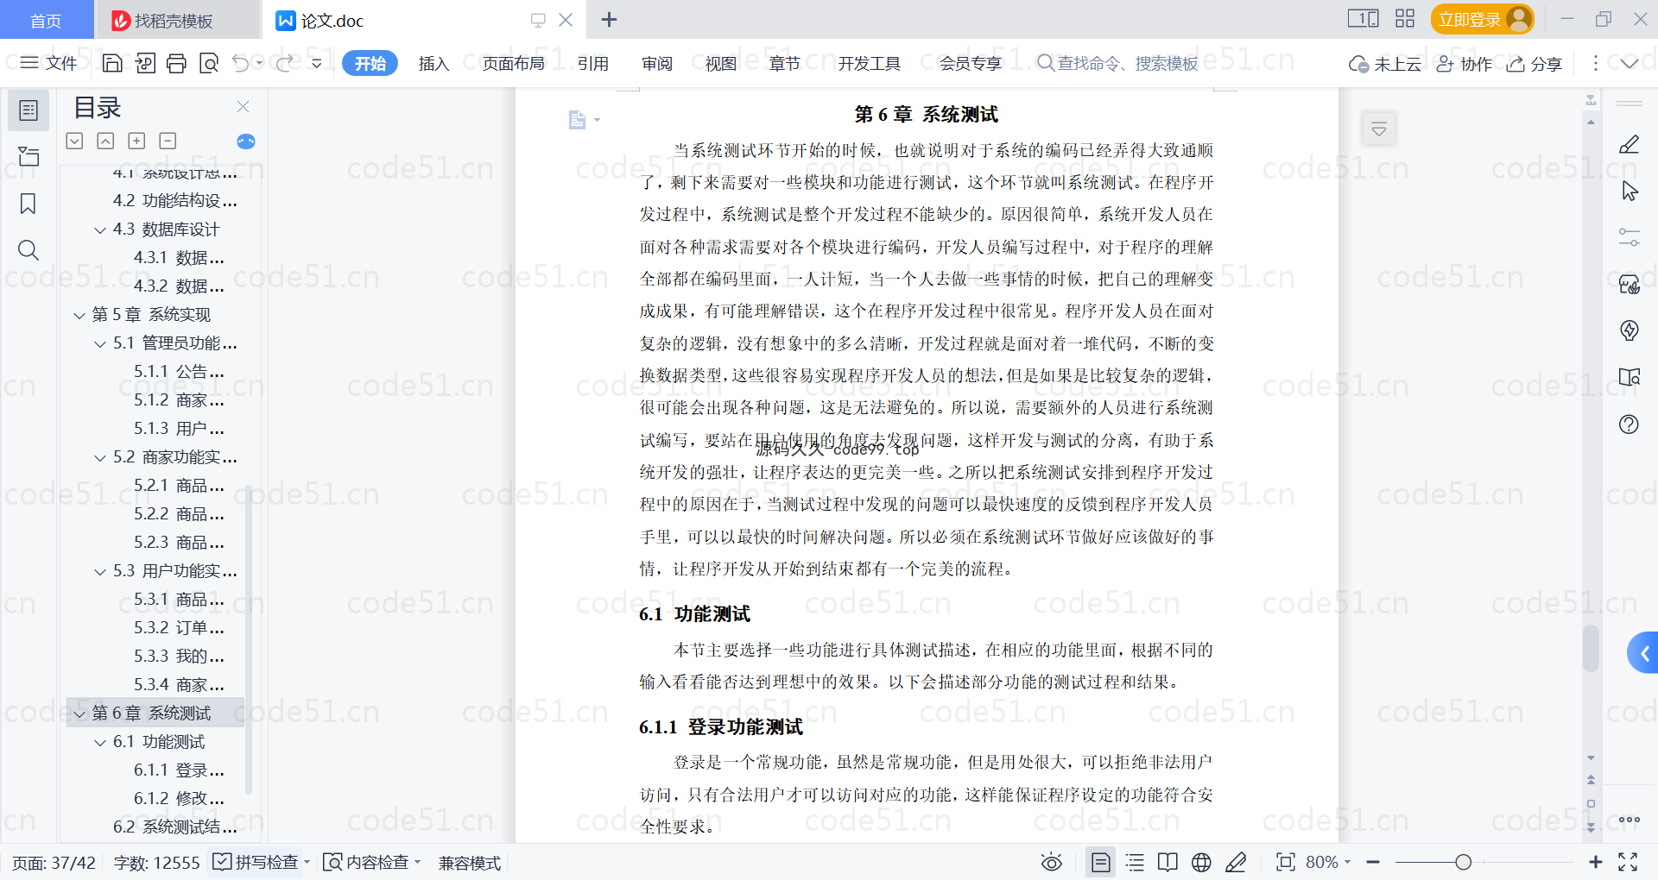This screenshot has width=1658, height=880.
Task: Open the 开发工具 ribbon tab
Action: pos(869,63)
